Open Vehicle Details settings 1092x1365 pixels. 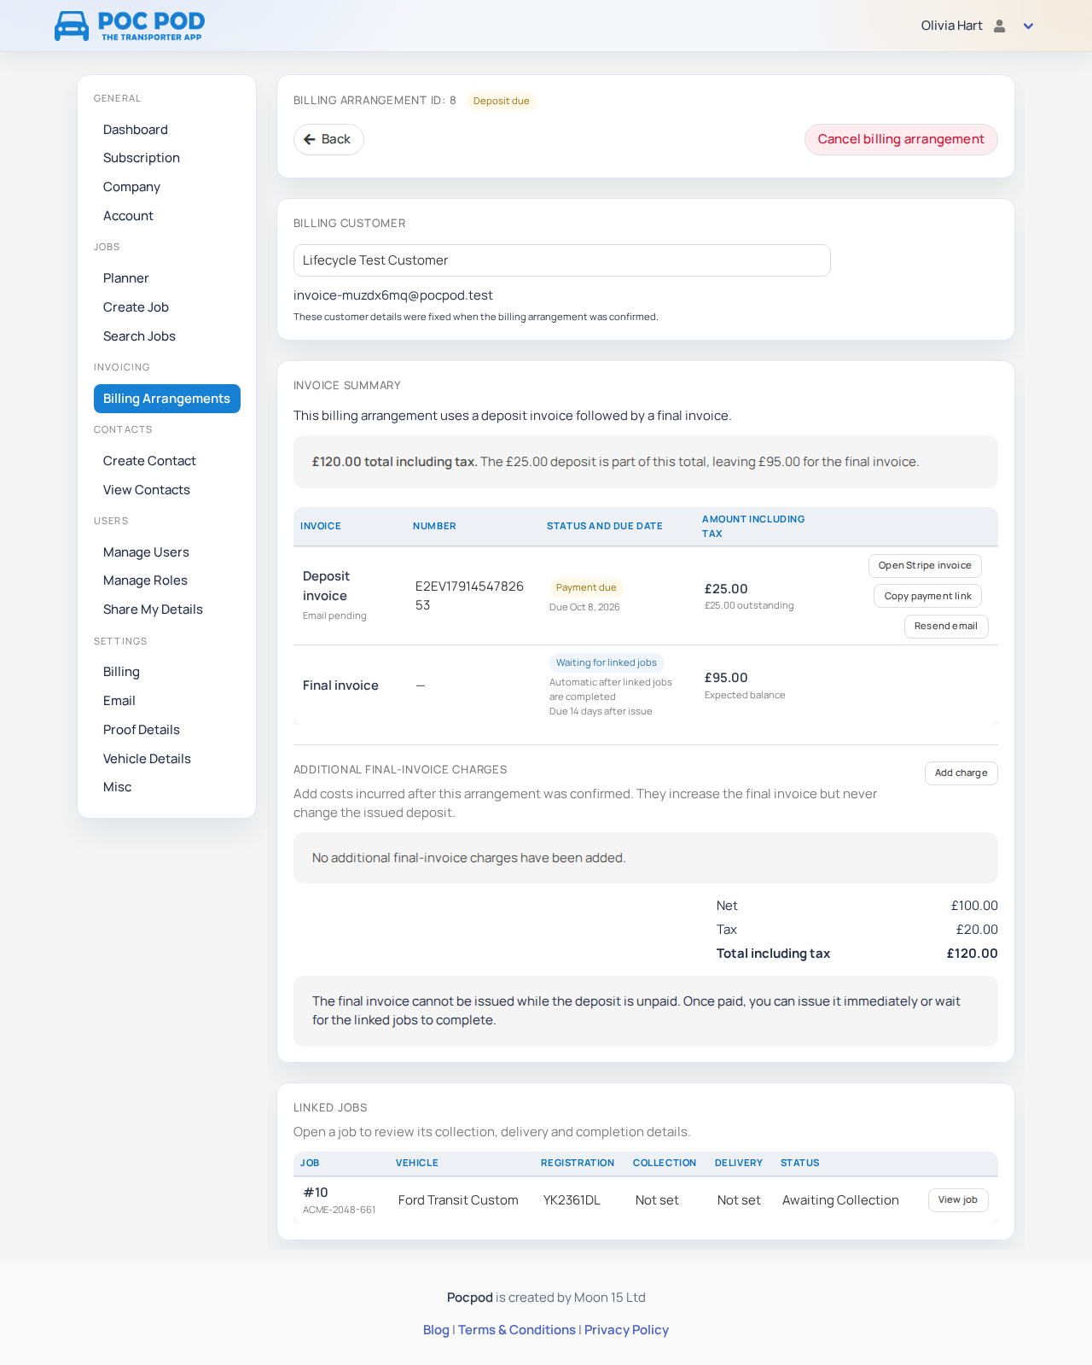(147, 759)
